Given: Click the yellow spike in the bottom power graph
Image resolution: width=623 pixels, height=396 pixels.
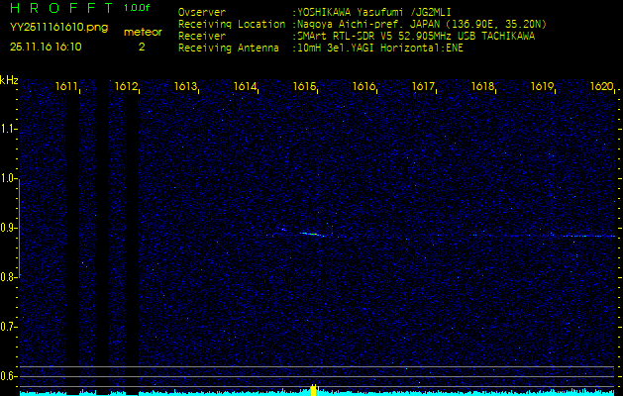Looking at the screenshot, I should point(313,390).
